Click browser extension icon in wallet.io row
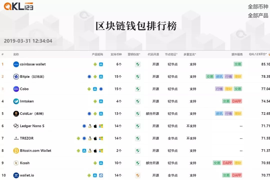 click(101, 175)
